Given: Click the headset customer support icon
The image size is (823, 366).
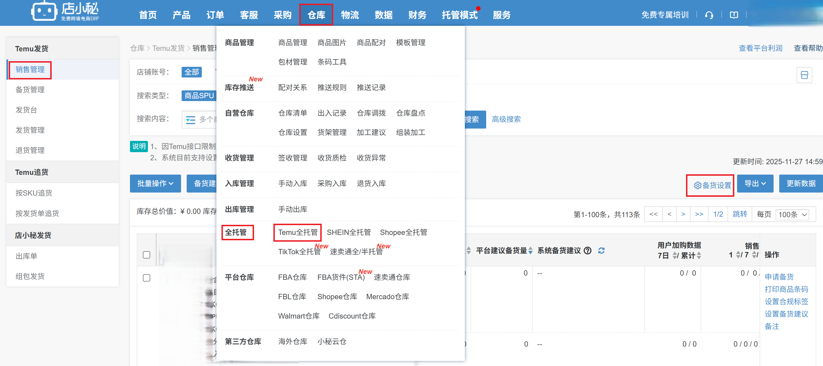Looking at the screenshot, I should point(709,15).
